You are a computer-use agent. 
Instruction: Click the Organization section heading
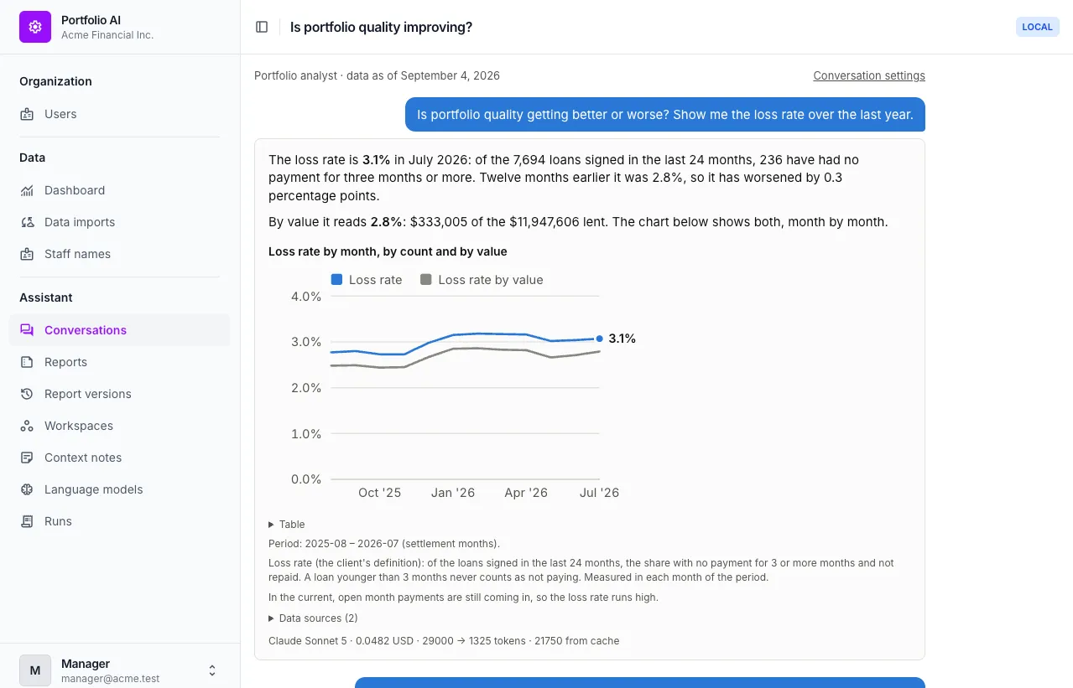point(55,81)
